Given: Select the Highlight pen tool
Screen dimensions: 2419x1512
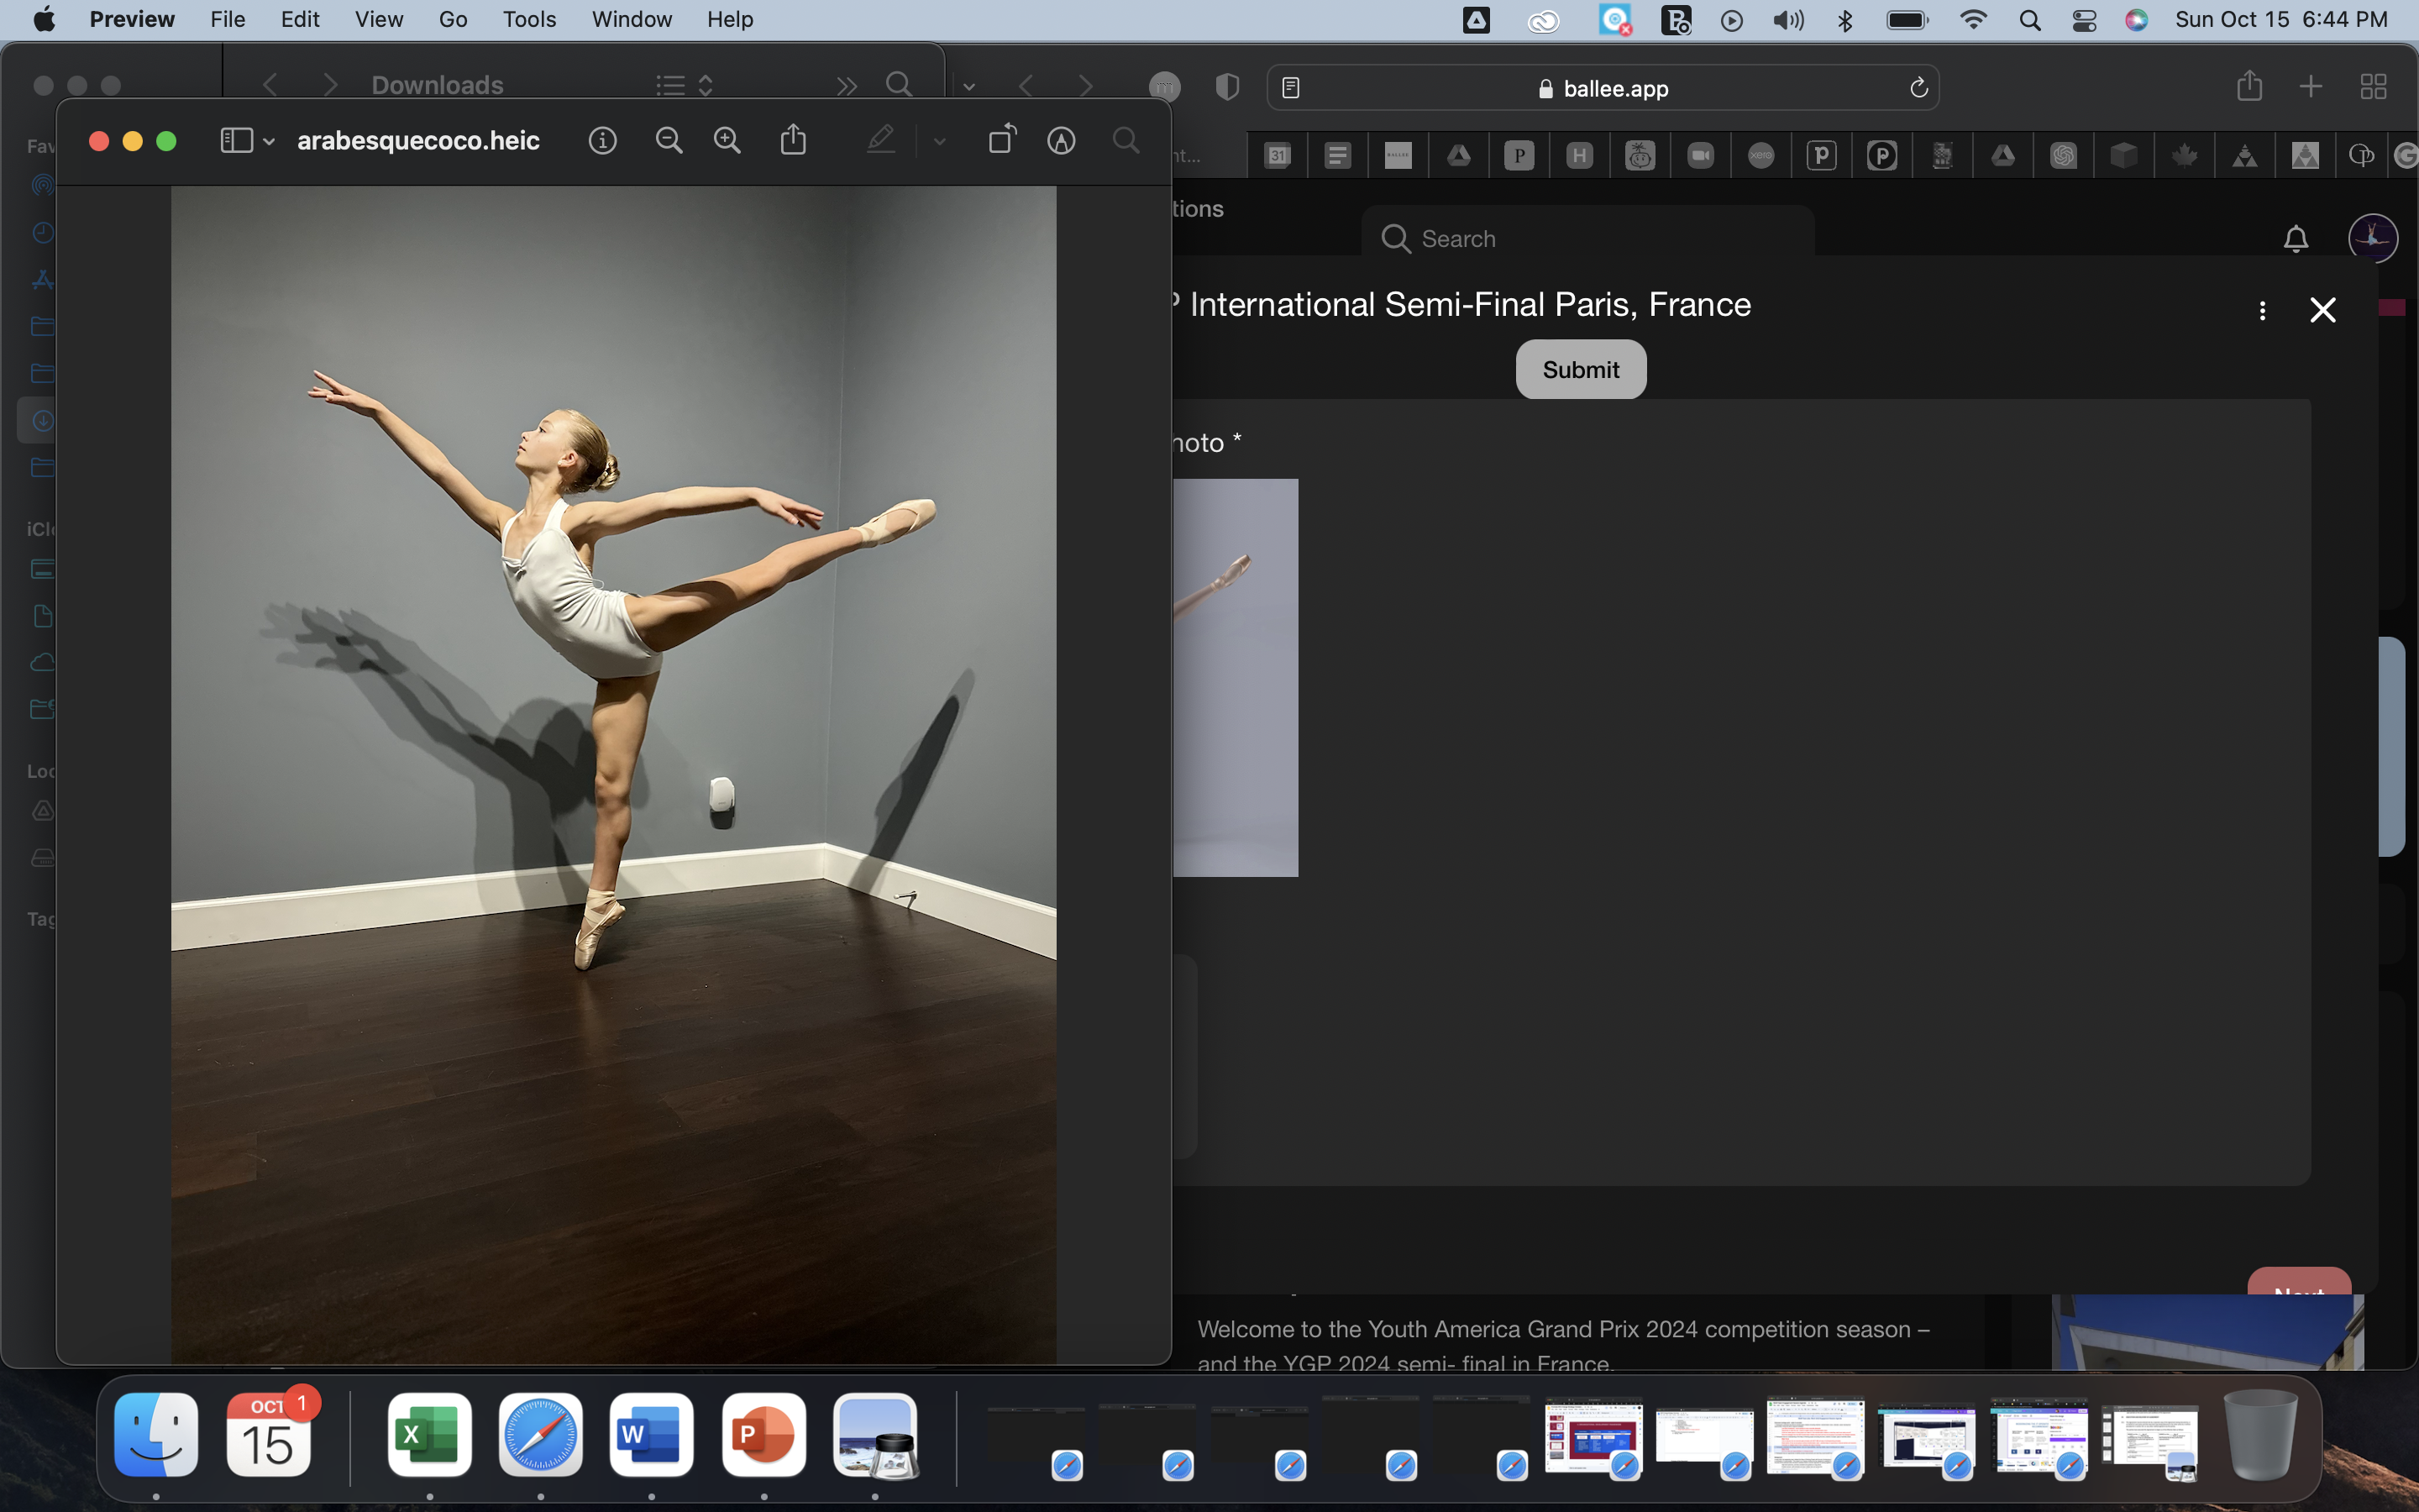Looking at the screenshot, I should (879, 141).
